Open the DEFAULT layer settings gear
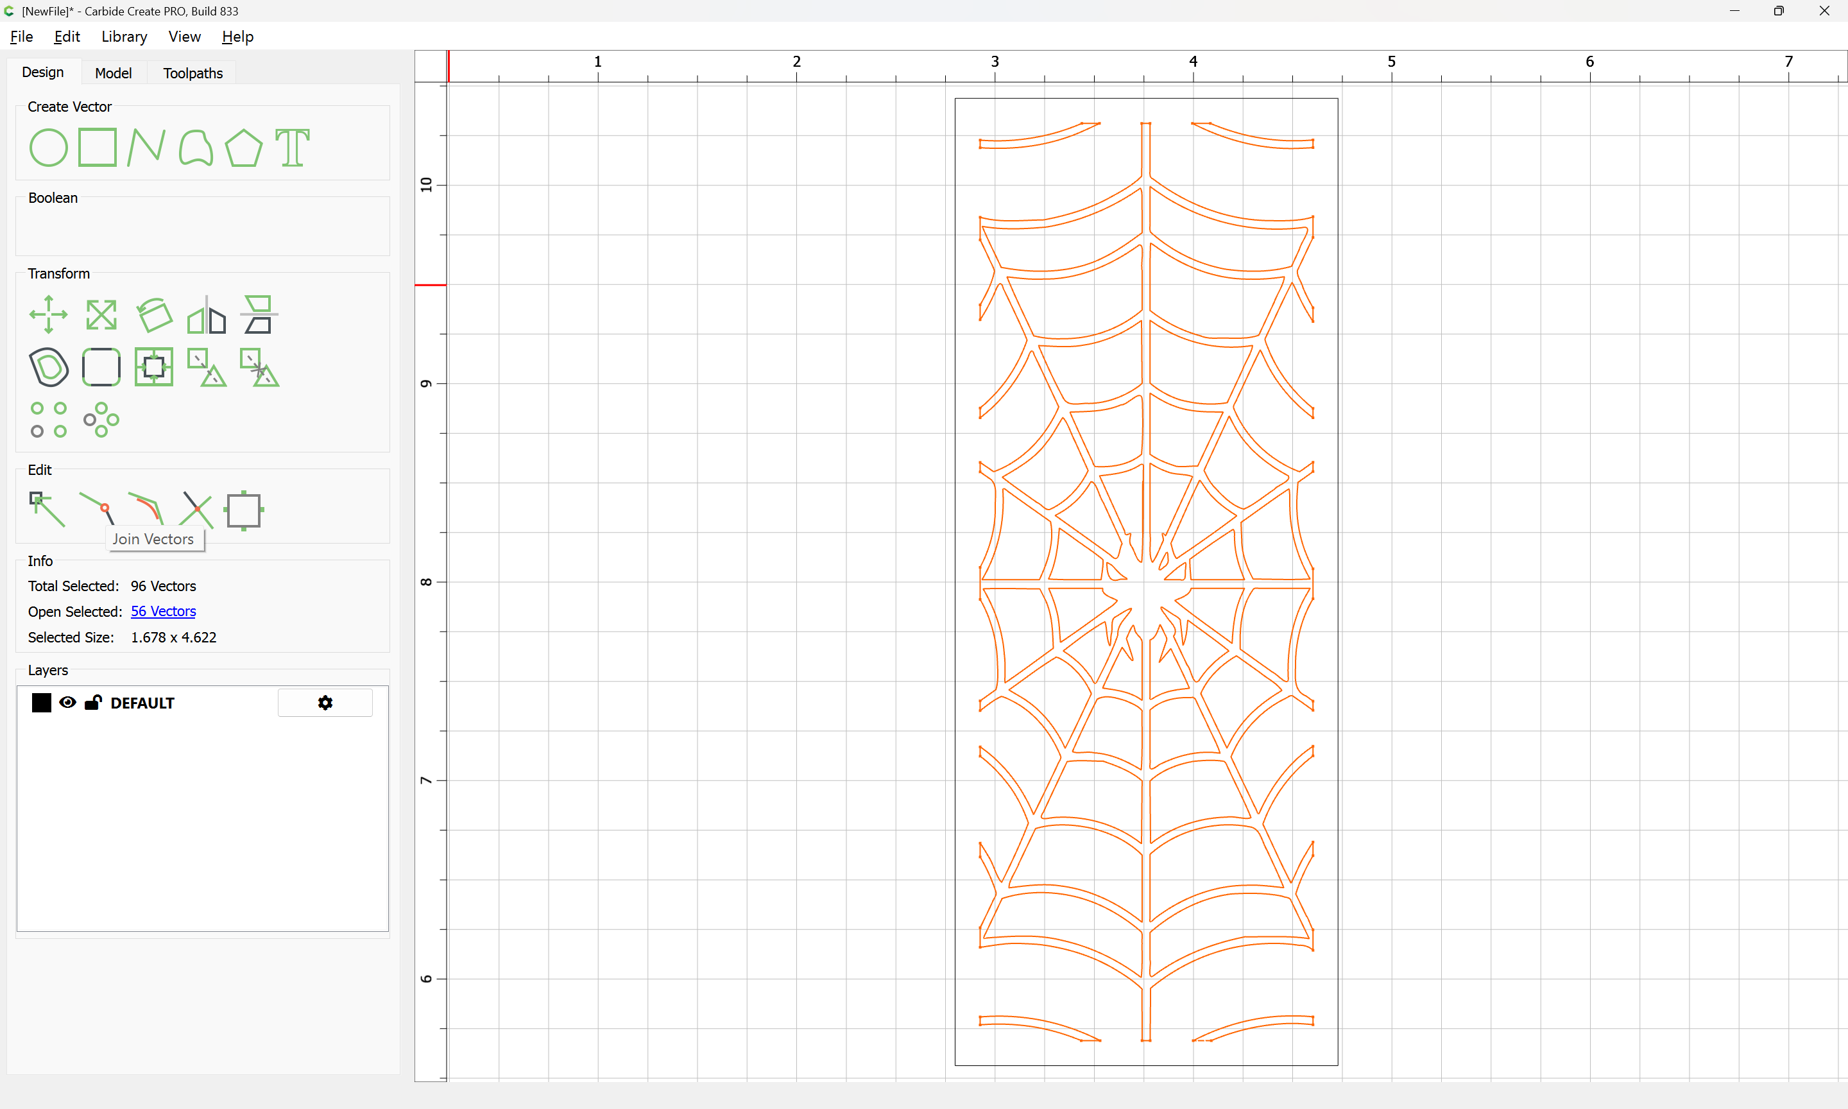The image size is (1848, 1109). (325, 703)
